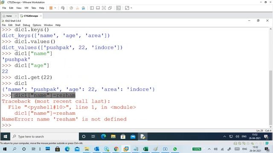
Task: Open the VM menu
Action: point(26,8)
